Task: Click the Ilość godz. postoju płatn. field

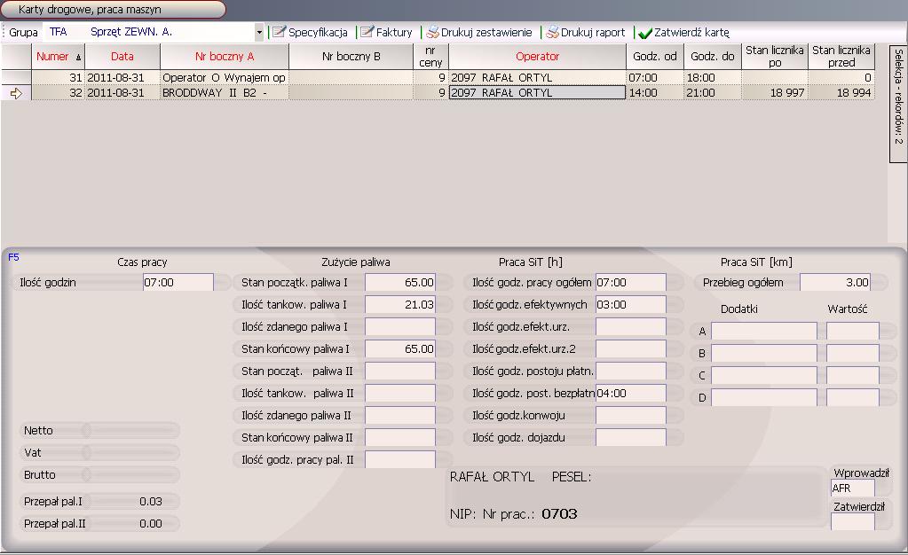Action: 630,371
